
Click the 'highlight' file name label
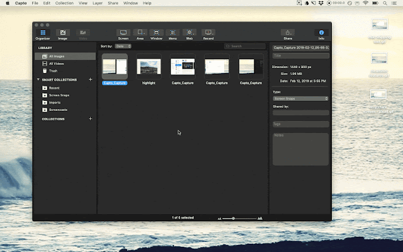coord(149,83)
